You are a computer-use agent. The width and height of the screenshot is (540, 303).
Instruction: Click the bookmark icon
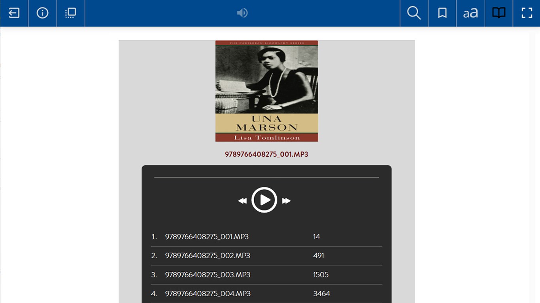(442, 13)
